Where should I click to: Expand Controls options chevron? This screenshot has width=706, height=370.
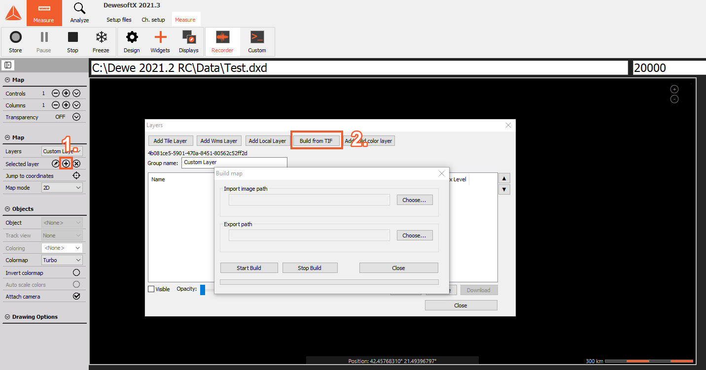[76, 93]
